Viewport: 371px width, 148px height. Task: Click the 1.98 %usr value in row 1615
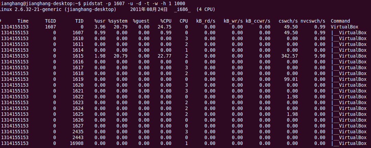click(100, 56)
